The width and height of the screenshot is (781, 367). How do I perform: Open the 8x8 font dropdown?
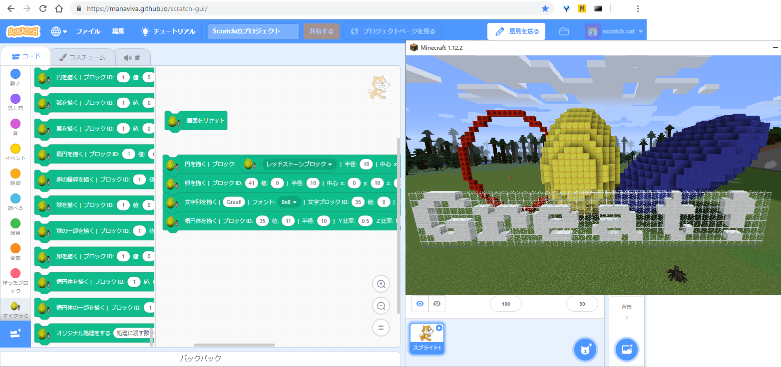click(289, 202)
